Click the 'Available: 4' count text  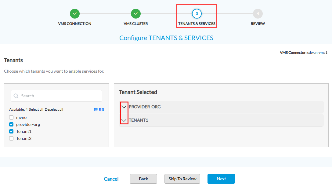18,109
